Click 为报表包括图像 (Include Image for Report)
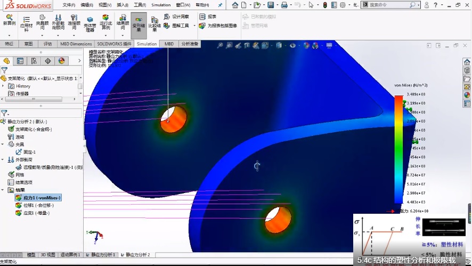This screenshot has height=266, width=472. tap(218, 26)
